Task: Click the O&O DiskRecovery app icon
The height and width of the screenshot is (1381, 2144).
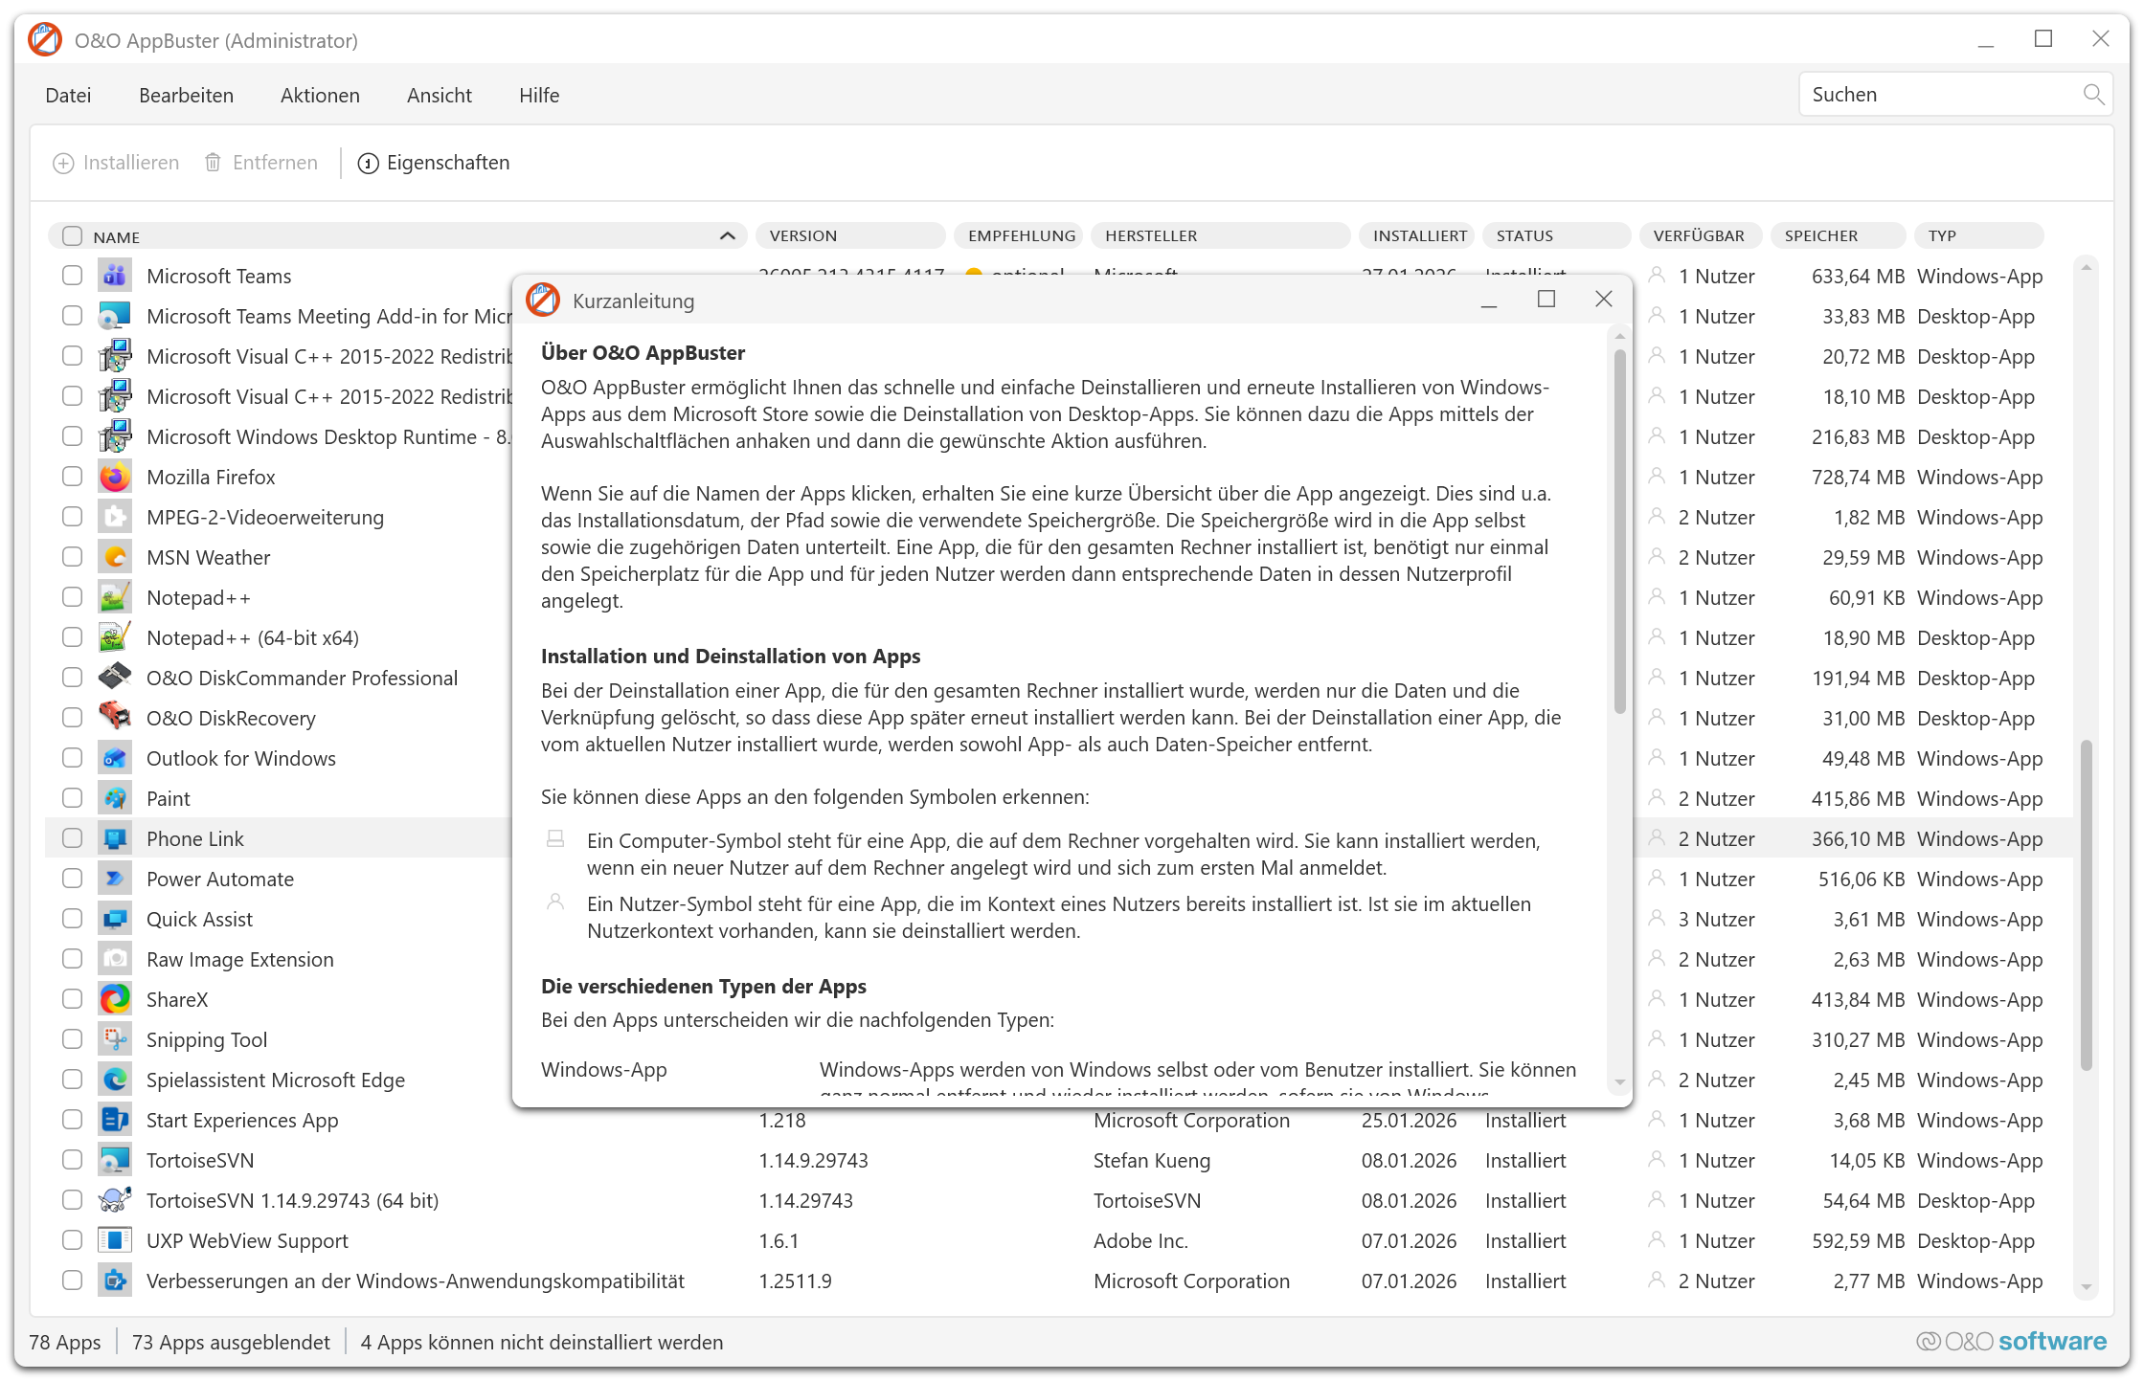Action: point(115,718)
